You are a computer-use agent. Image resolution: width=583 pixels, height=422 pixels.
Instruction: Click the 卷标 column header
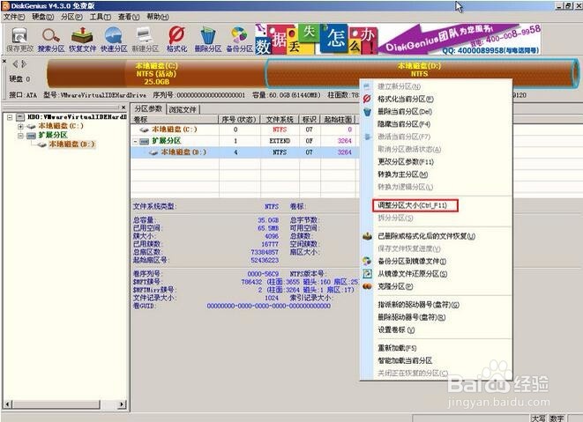pyautogui.click(x=175, y=119)
